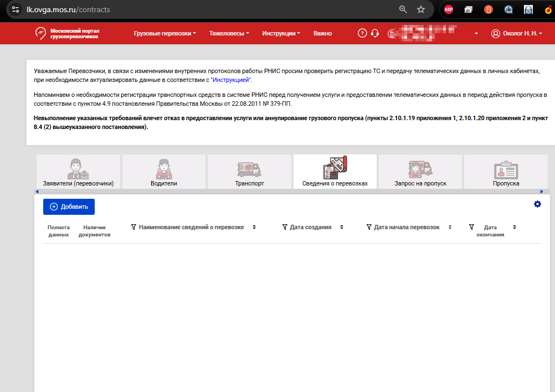
Task: Expand Инструкции menu
Action: (281, 33)
